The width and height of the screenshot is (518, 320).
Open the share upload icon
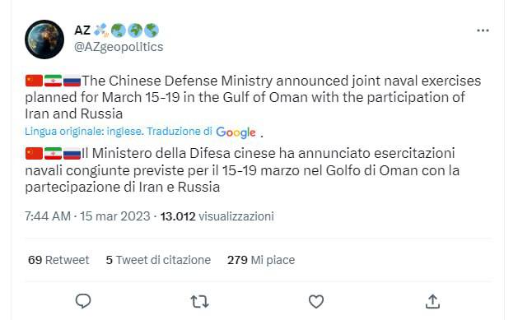pos(432,301)
